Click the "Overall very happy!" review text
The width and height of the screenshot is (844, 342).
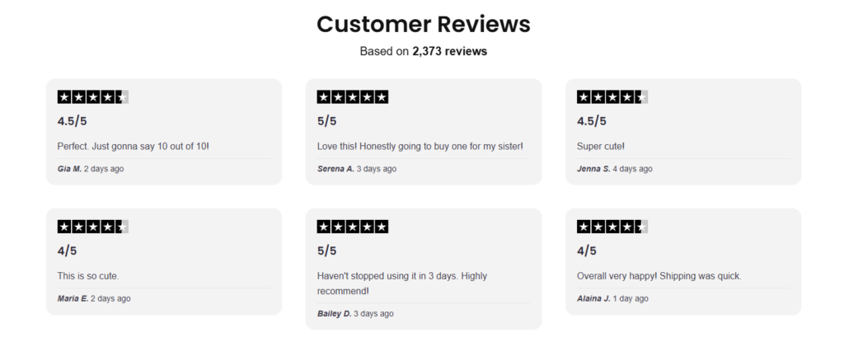click(x=659, y=276)
